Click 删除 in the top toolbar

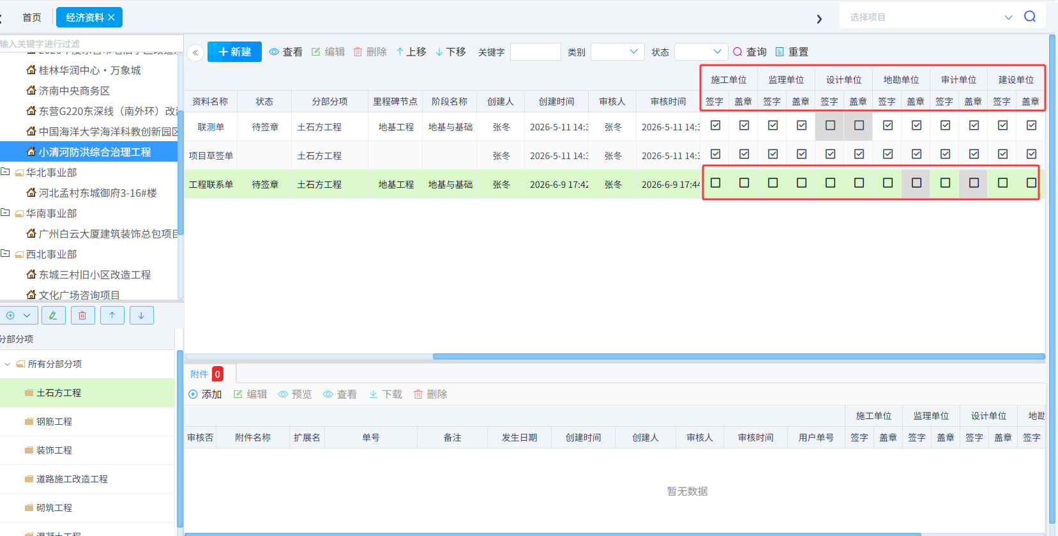coord(370,52)
